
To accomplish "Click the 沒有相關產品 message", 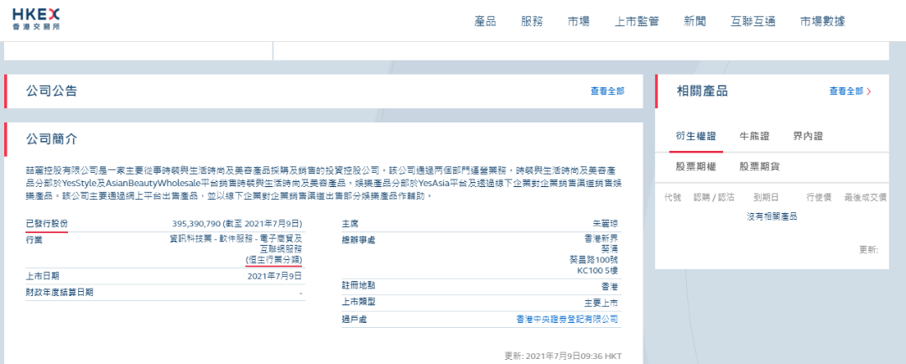I will 772,216.
